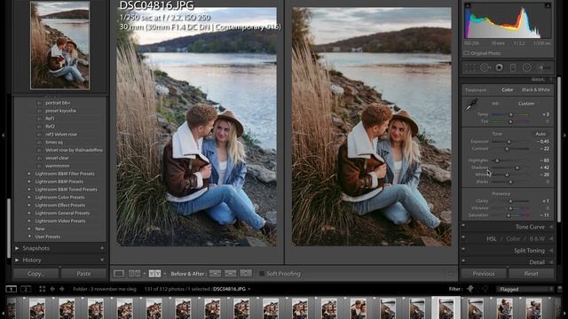This screenshot has width=568, height=319.
Task: Pick the White Balance eyedropper
Action: click(471, 105)
